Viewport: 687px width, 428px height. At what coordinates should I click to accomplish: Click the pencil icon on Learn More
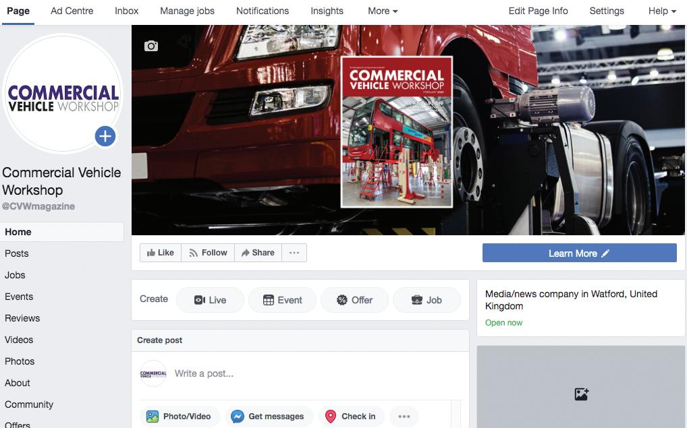[x=605, y=253]
